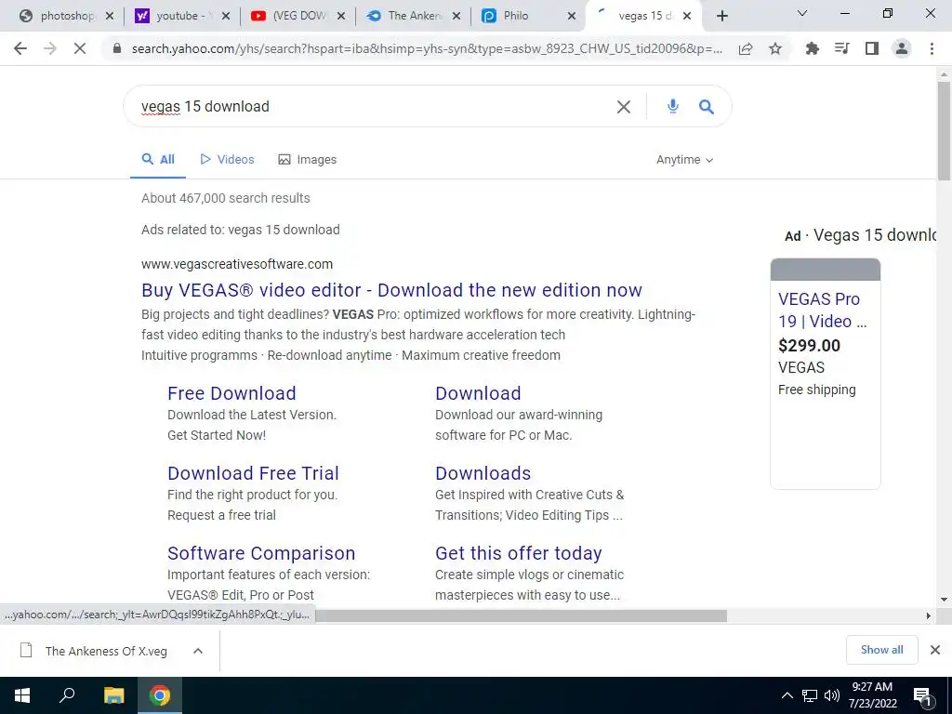Open Buy VEGAS video editor ad link
This screenshot has width=952, height=714.
pos(391,290)
